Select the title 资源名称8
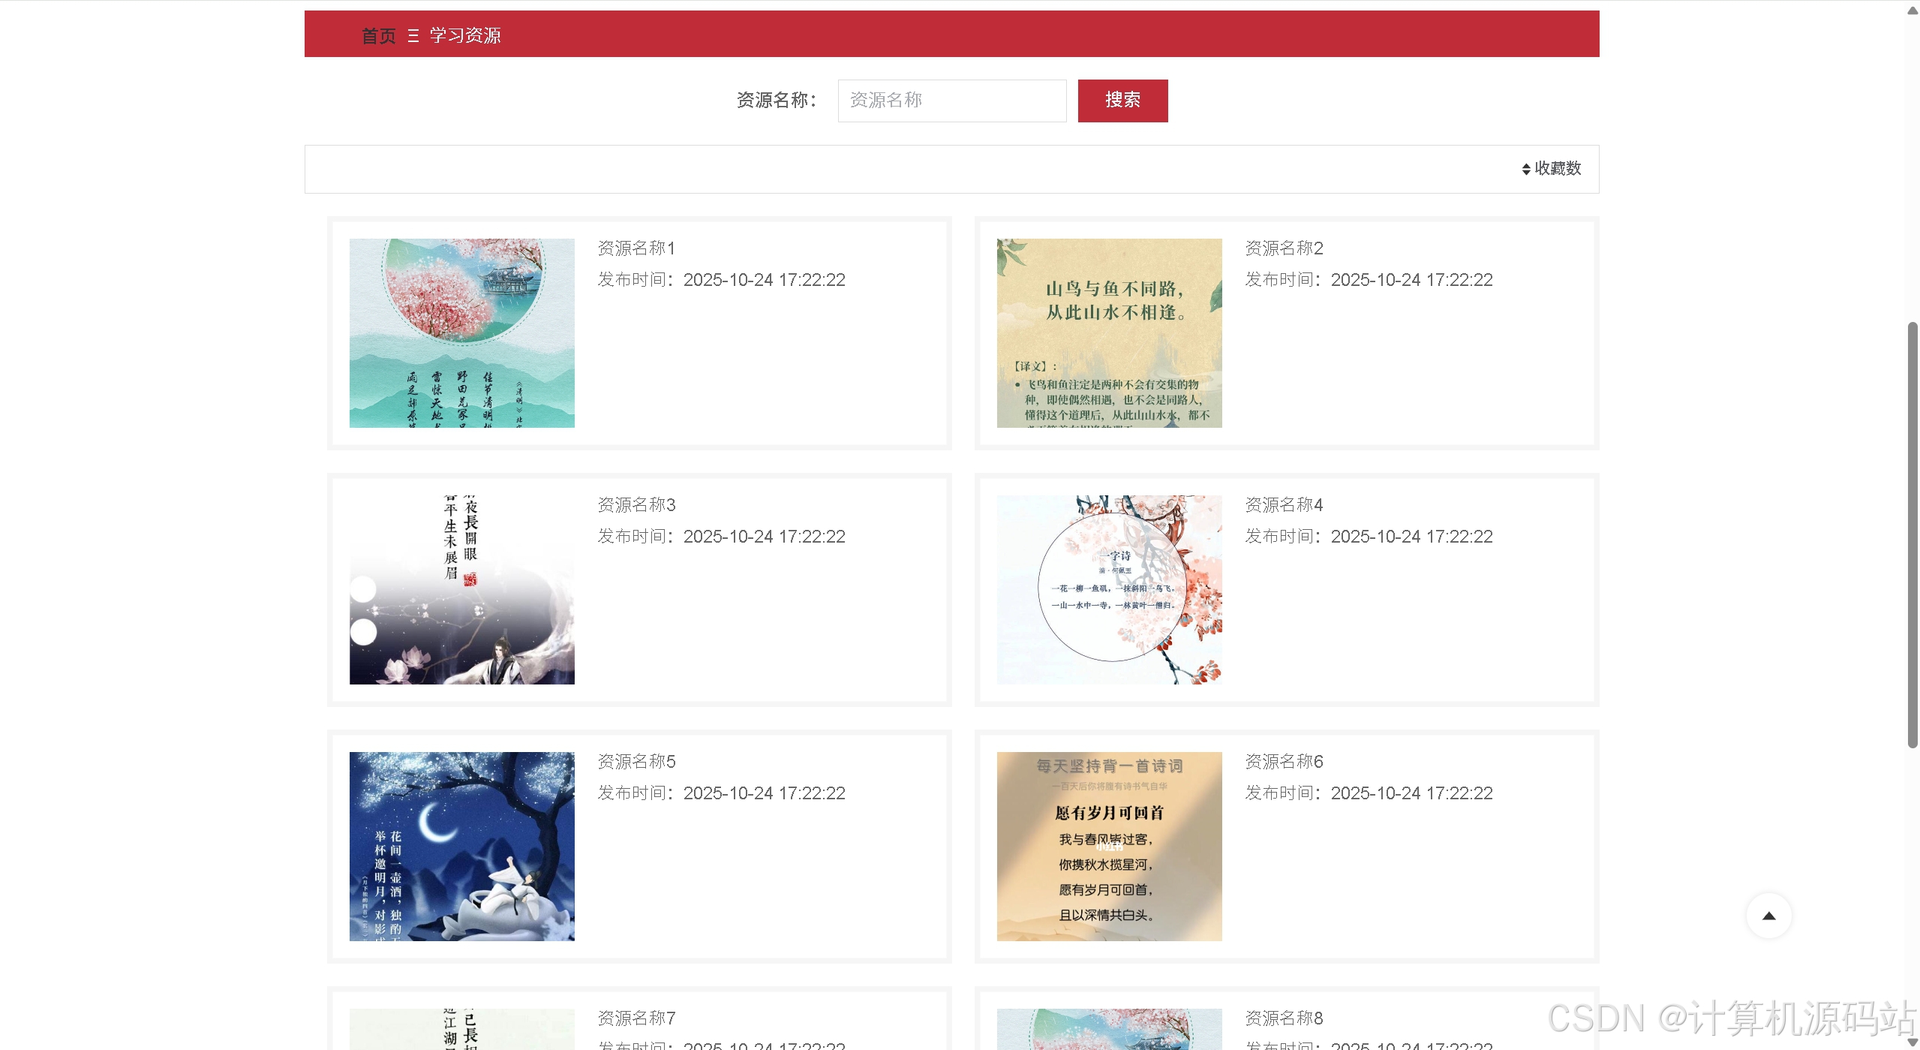 (x=1284, y=1018)
